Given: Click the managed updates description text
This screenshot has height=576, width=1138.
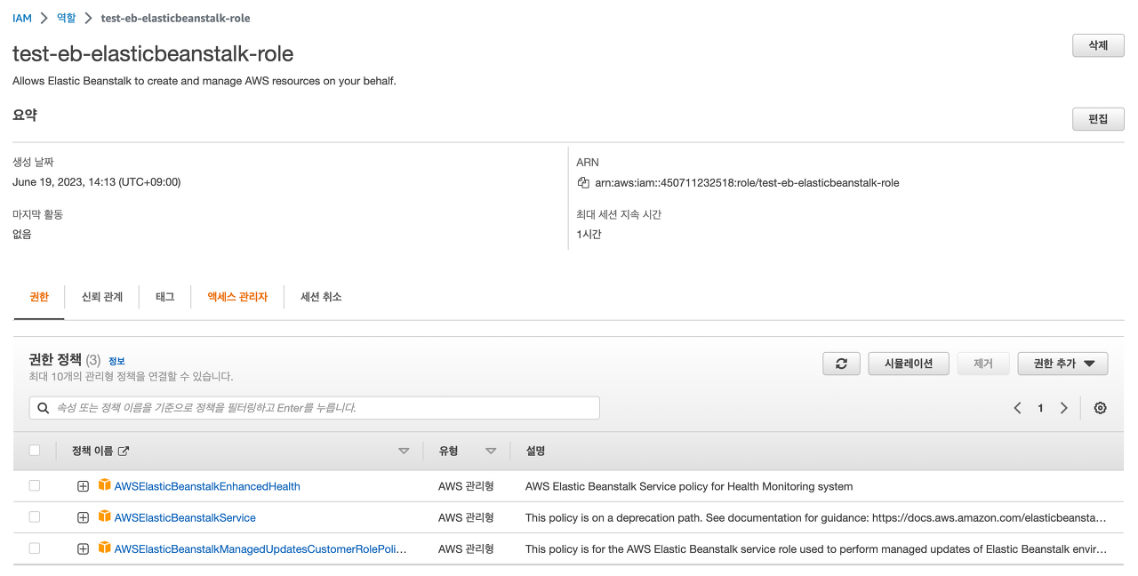Looking at the screenshot, I should click(x=816, y=548).
